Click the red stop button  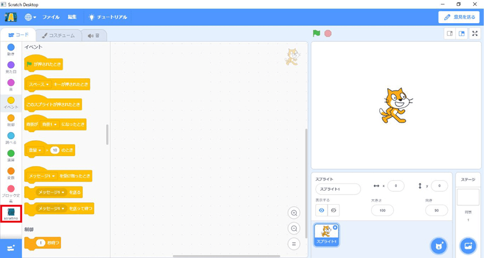click(328, 33)
